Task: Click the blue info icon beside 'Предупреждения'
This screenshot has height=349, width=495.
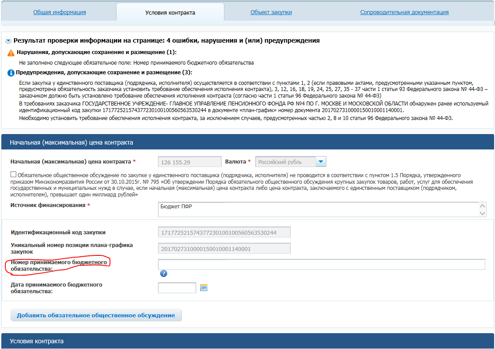Action: click(x=11, y=73)
